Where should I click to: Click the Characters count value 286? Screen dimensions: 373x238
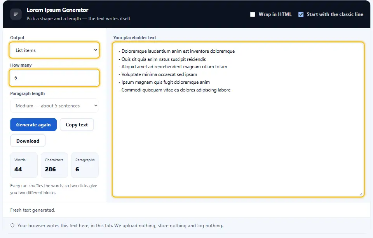click(x=50, y=169)
